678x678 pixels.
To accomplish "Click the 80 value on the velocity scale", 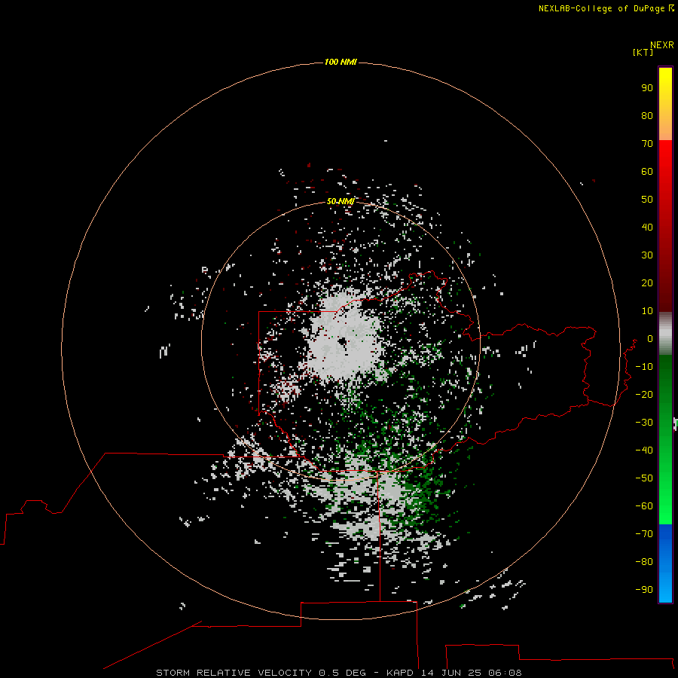I will [x=647, y=116].
